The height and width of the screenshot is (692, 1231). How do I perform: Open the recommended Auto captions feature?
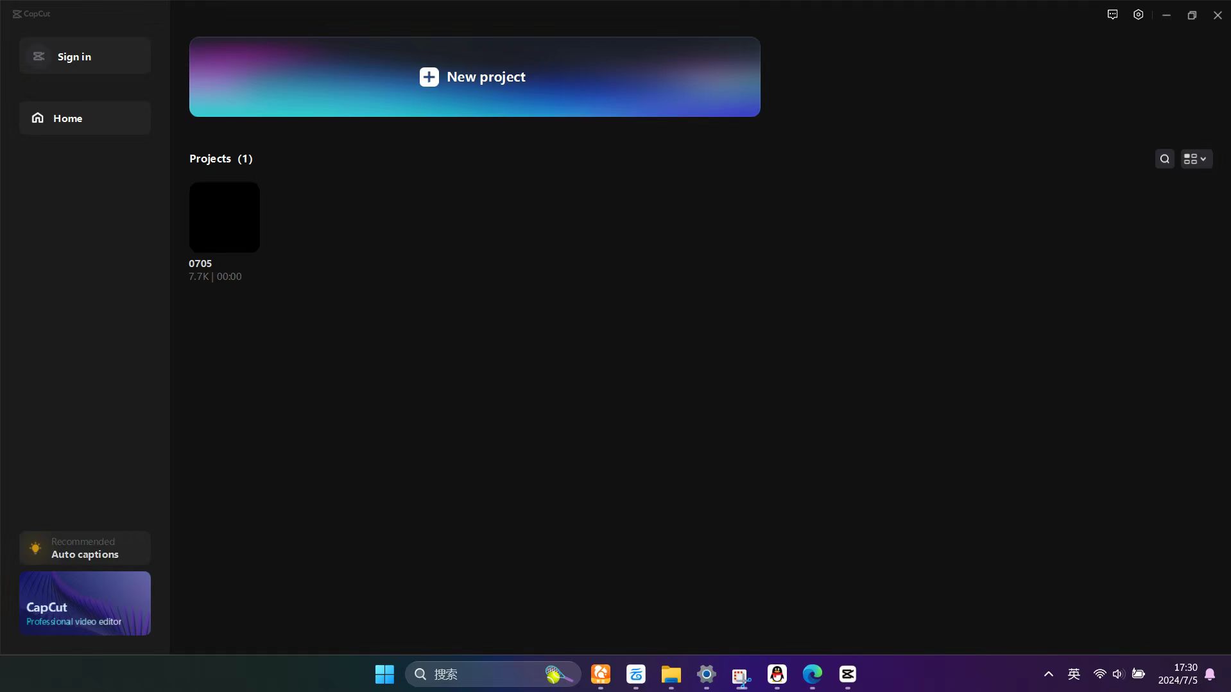[85, 548]
